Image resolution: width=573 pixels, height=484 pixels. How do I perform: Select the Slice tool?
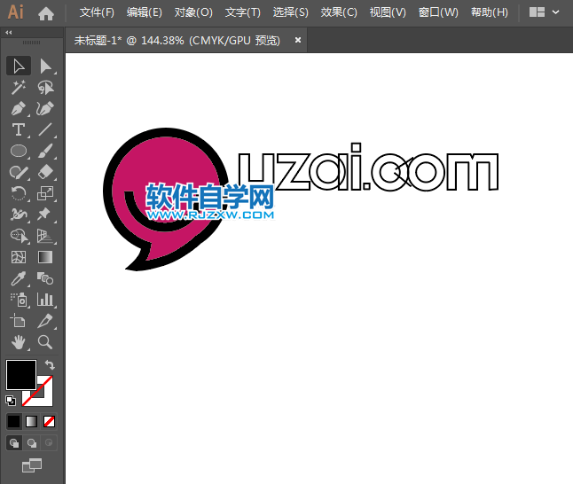click(45, 321)
